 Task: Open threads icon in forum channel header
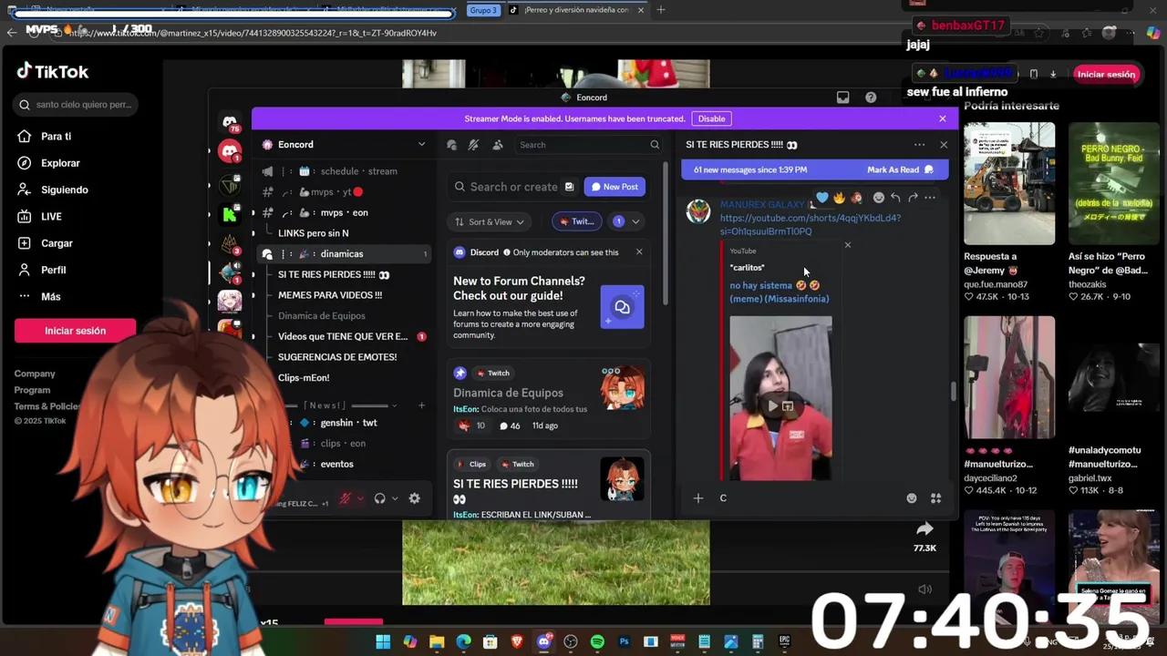pyautogui.click(x=452, y=145)
